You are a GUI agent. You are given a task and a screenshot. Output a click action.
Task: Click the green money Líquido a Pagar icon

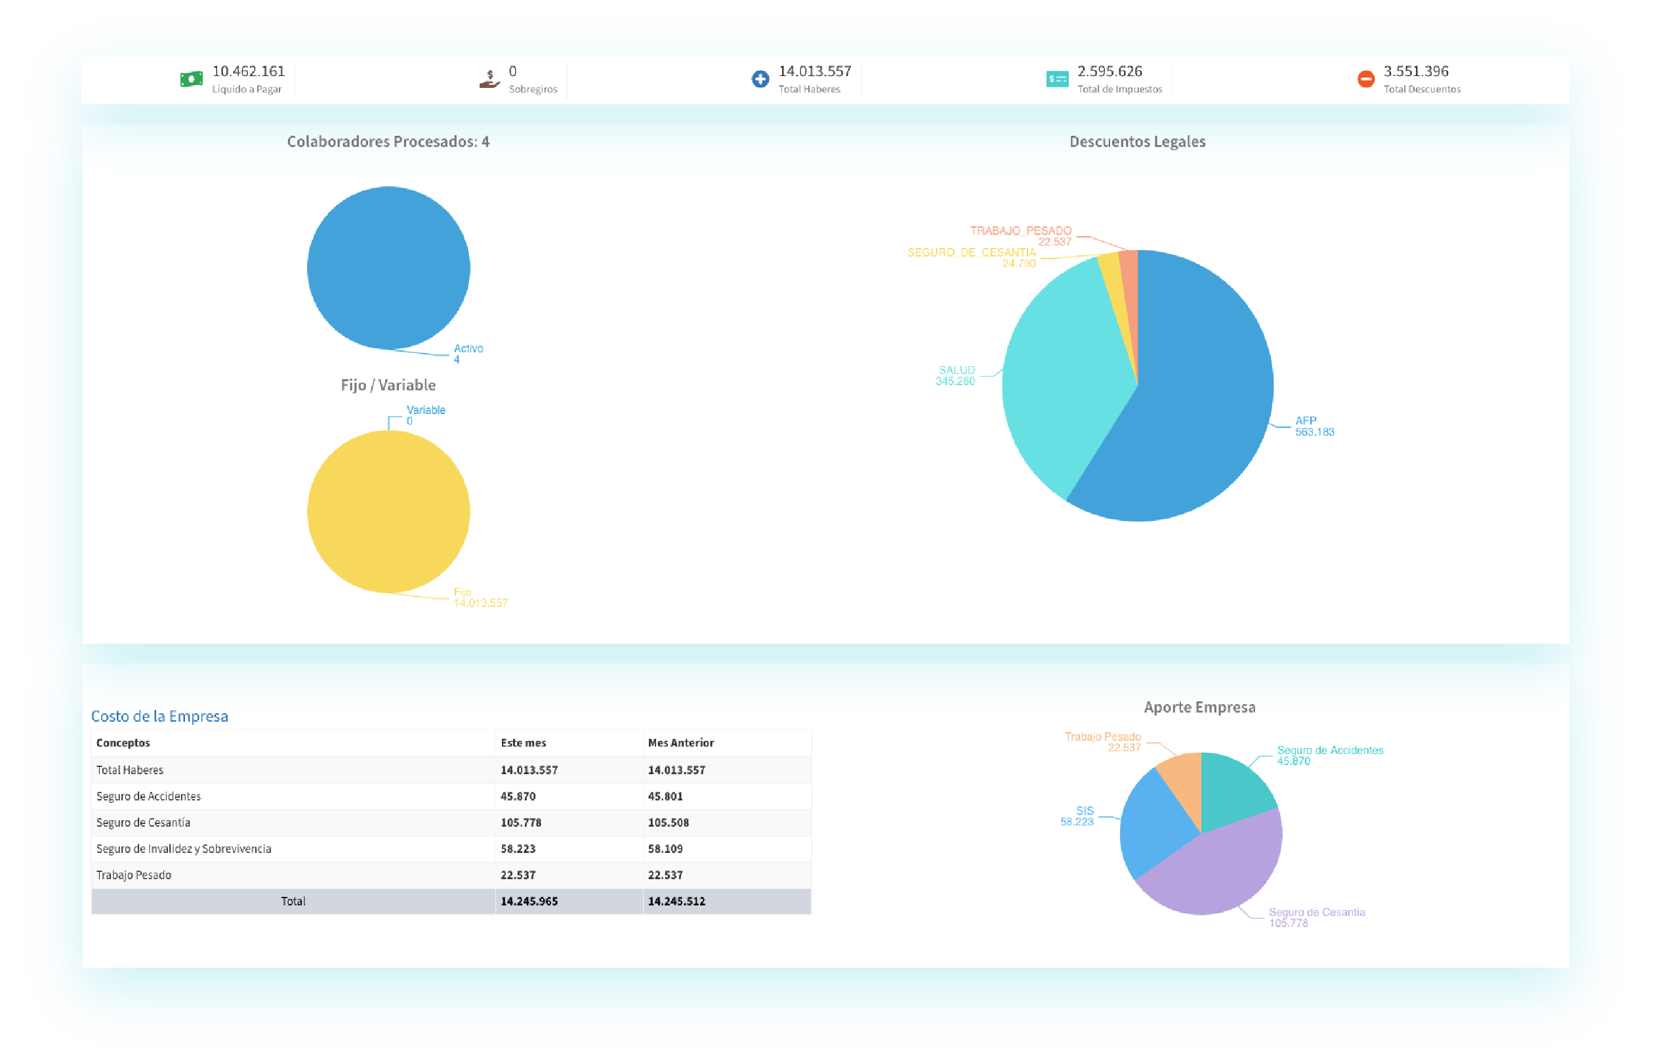(x=192, y=79)
